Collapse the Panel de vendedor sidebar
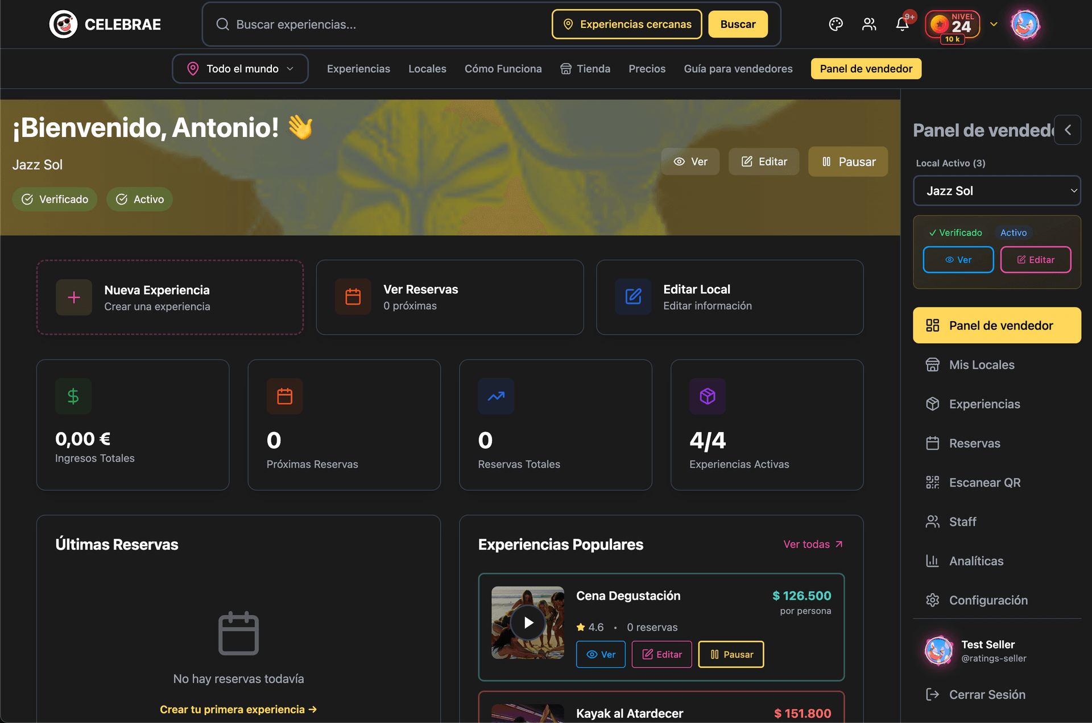 click(x=1068, y=130)
